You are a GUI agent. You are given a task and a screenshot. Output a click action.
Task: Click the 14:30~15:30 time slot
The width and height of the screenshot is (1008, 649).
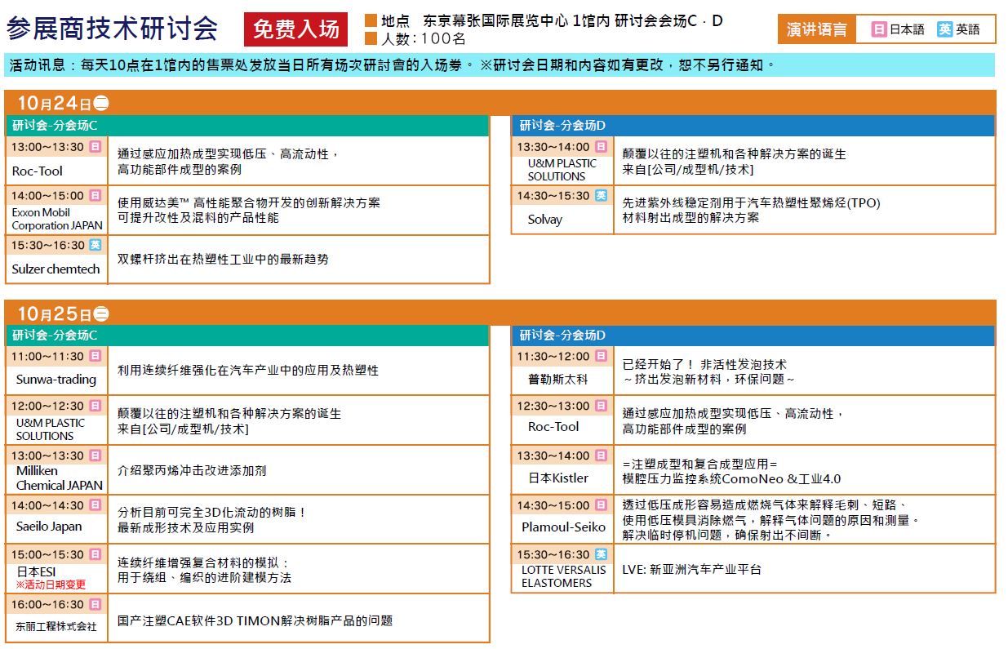pyautogui.click(x=553, y=196)
